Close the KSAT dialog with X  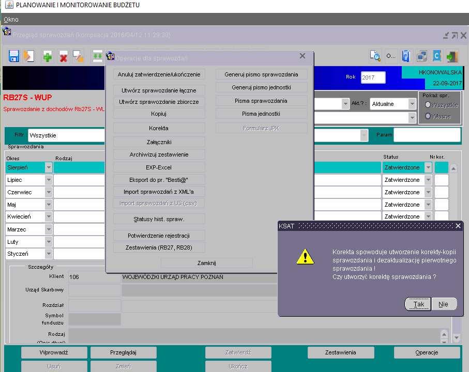[458, 226]
